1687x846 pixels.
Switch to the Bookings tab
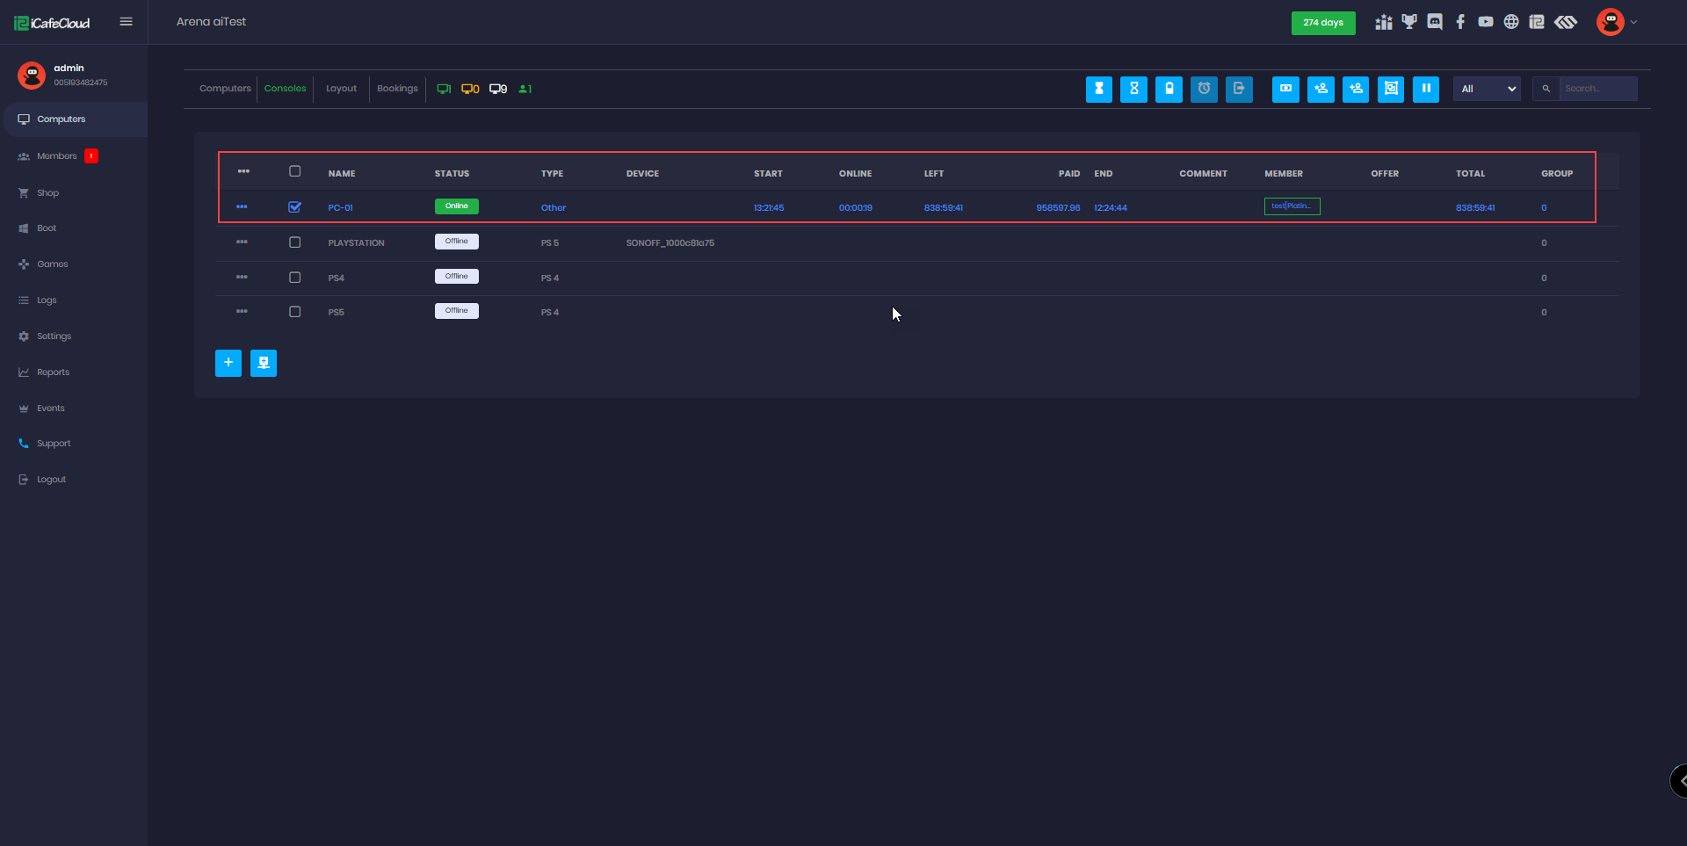397,89
